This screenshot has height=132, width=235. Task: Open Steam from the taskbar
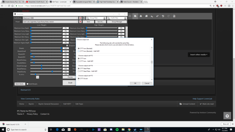click(135, 129)
